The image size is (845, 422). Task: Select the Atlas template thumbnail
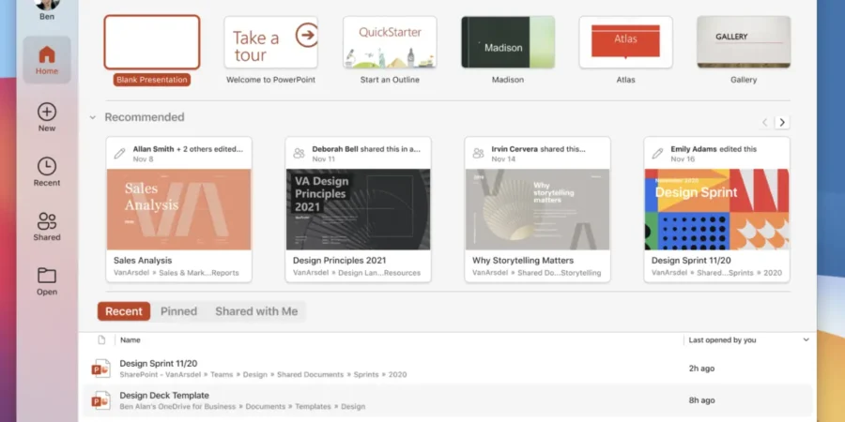click(x=625, y=42)
